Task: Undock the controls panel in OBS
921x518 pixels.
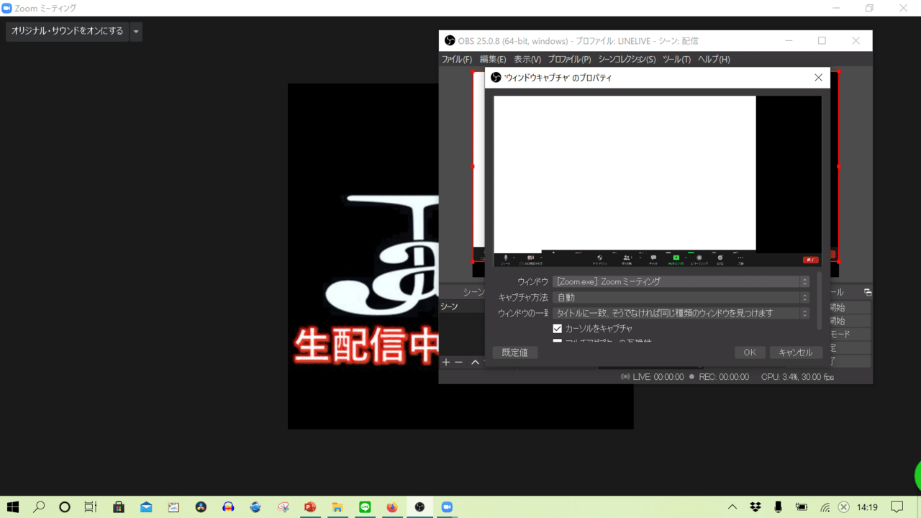Action: (x=867, y=292)
